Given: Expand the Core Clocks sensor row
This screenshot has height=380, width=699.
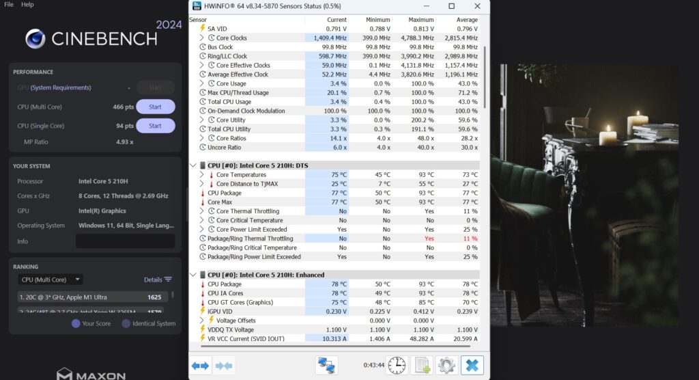Looking at the screenshot, I should coord(201,38).
